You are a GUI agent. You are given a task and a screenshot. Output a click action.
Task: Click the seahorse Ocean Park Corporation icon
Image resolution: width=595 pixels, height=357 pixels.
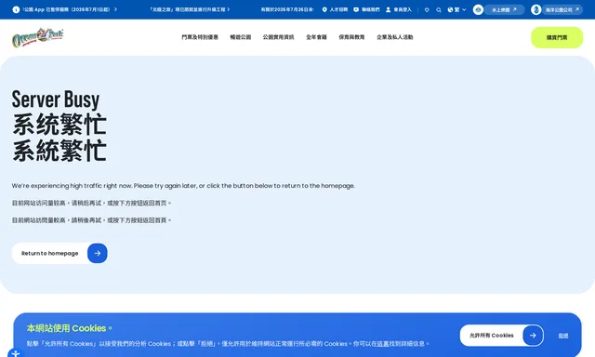point(536,9)
